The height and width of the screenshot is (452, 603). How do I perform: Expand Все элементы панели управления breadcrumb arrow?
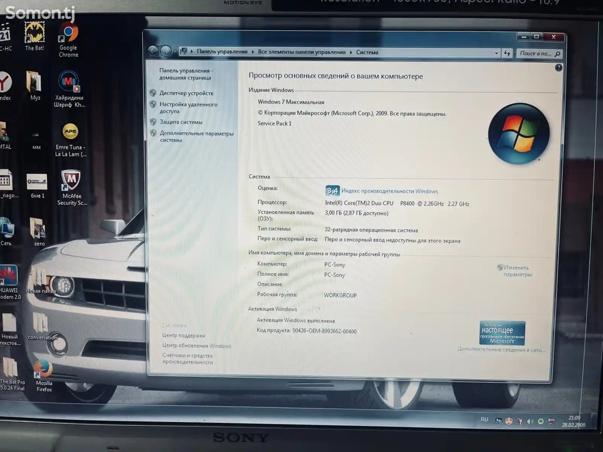351,52
